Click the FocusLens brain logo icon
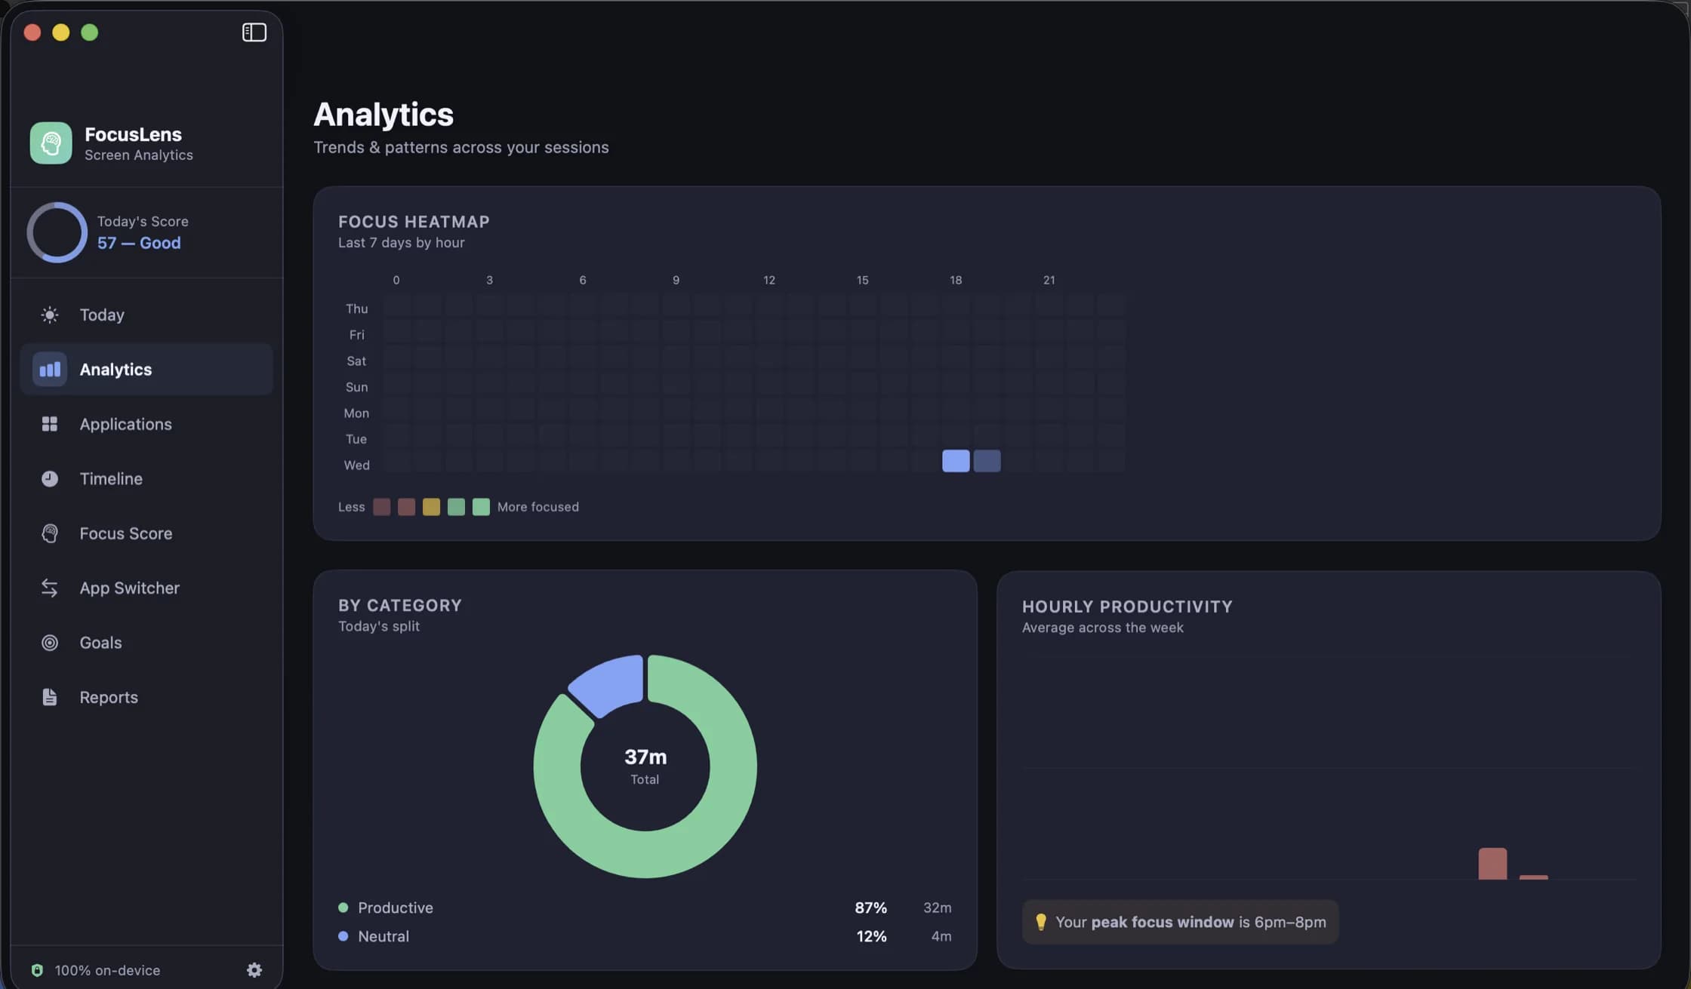This screenshot has height=989, width=1691. coord(51,143)
